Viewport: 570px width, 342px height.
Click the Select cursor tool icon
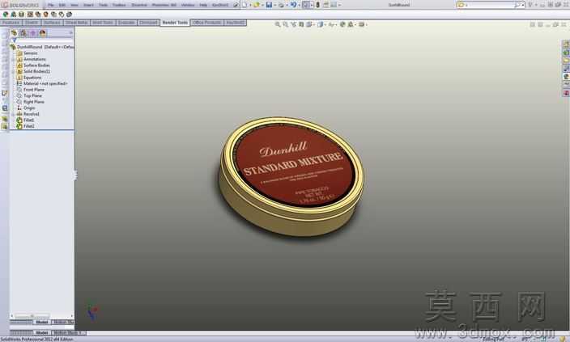pyautogui.click(x=305, y=5)
